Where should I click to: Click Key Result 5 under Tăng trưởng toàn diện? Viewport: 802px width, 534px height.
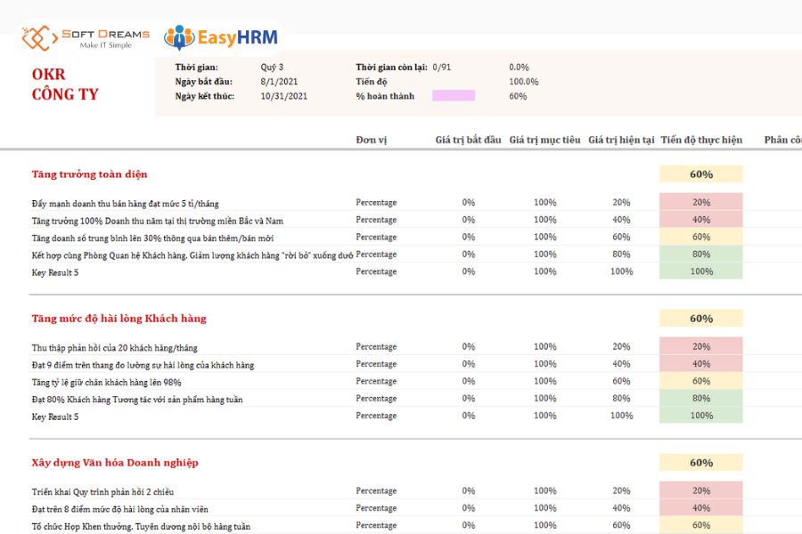click(55, 272)
